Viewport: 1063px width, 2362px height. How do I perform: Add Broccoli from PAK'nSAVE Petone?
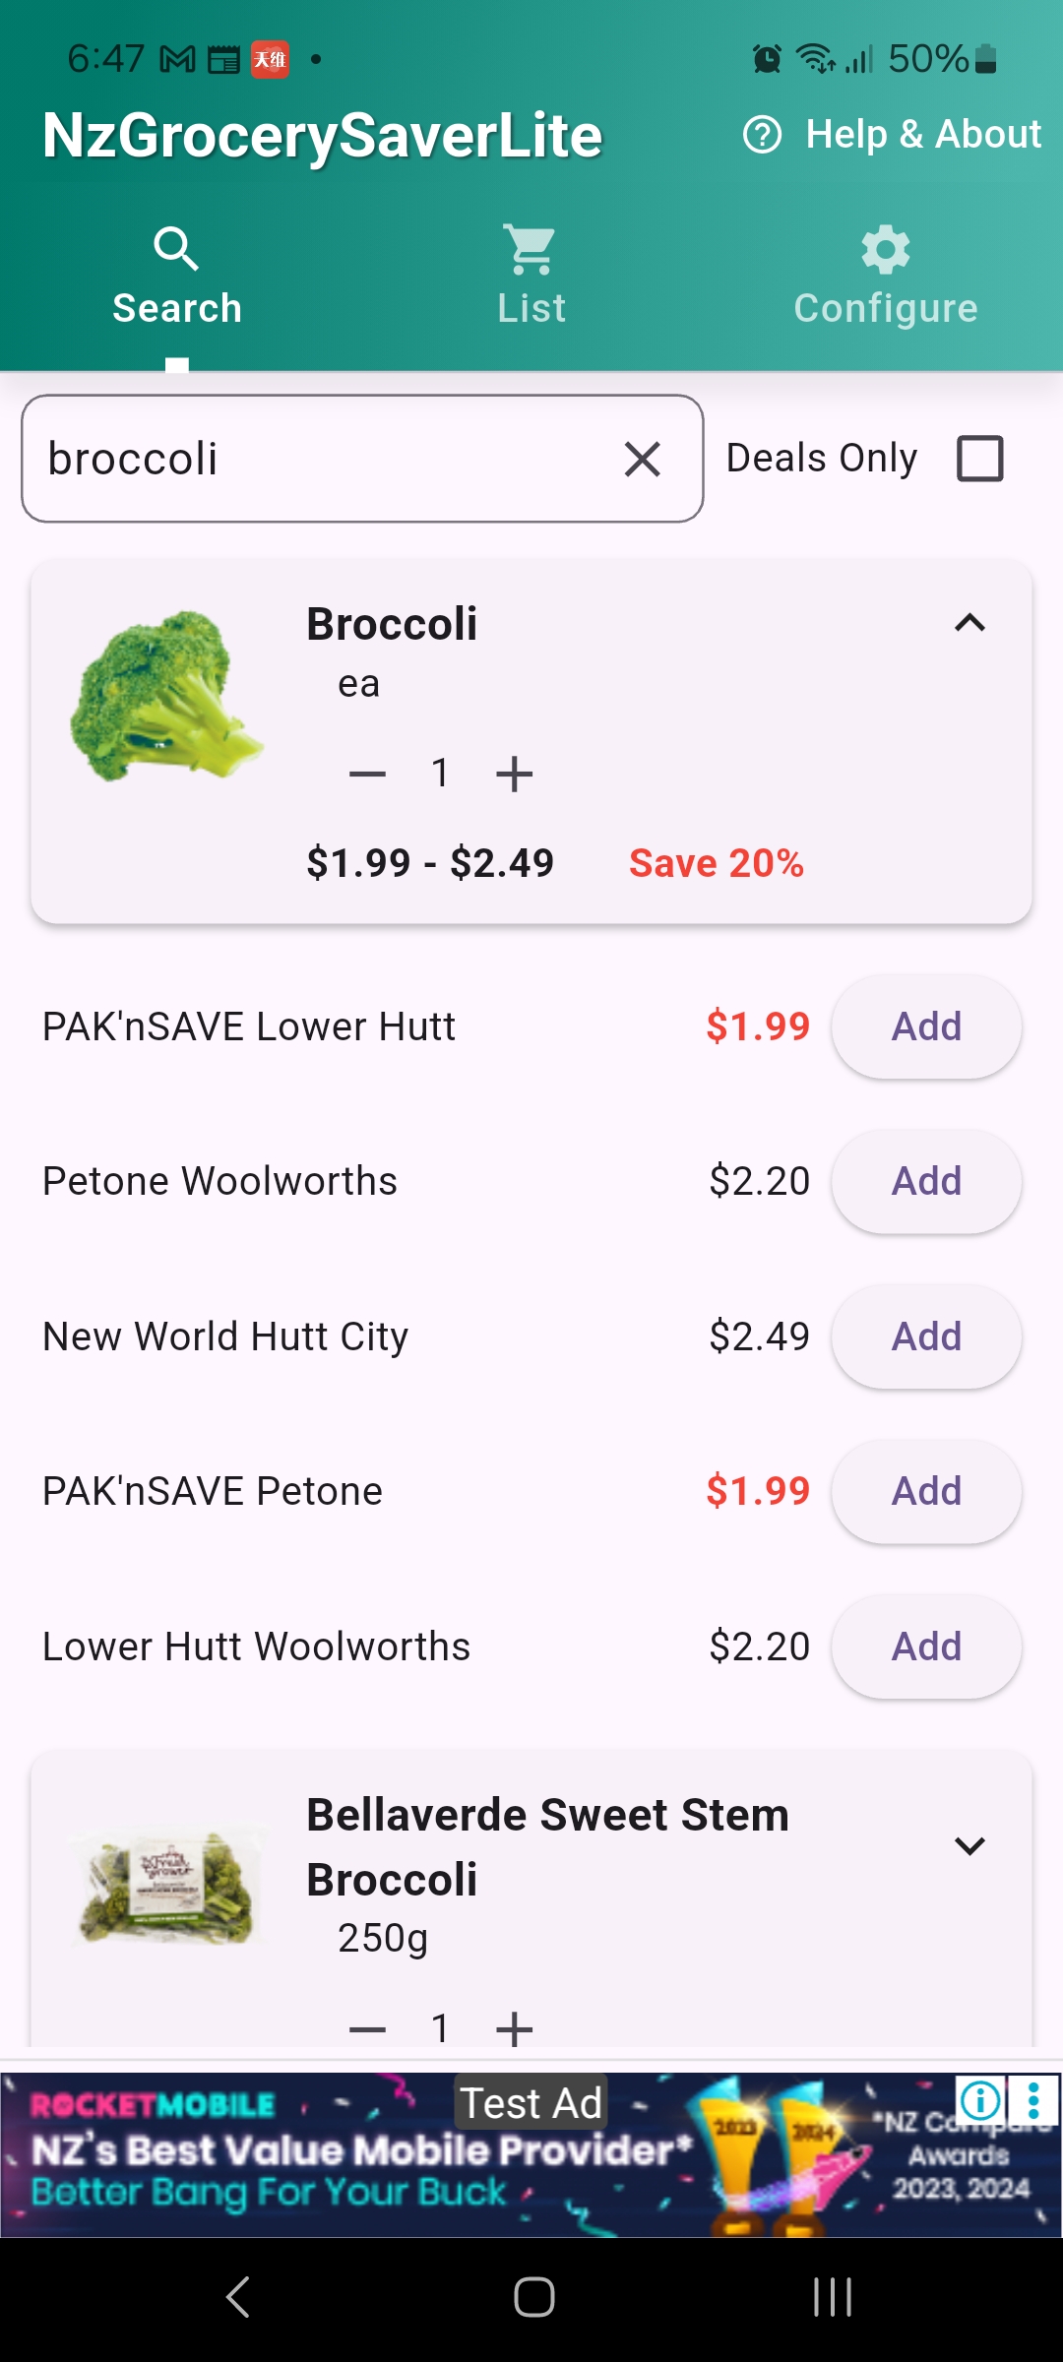pyautogui.click(x=925, y=1491)
